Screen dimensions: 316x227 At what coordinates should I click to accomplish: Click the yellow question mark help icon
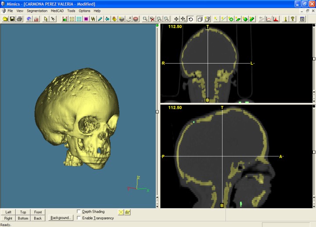click(292, 19)
